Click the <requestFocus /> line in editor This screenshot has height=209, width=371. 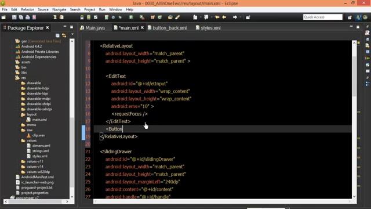coord(130,114)
